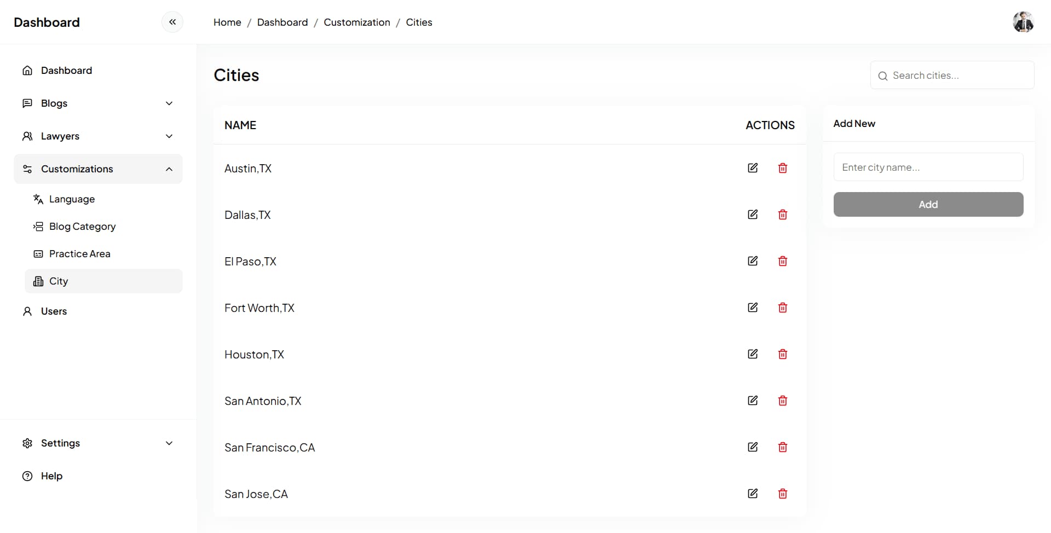
Task: Open Blog Category in sidebar
Action: point(103,227)
